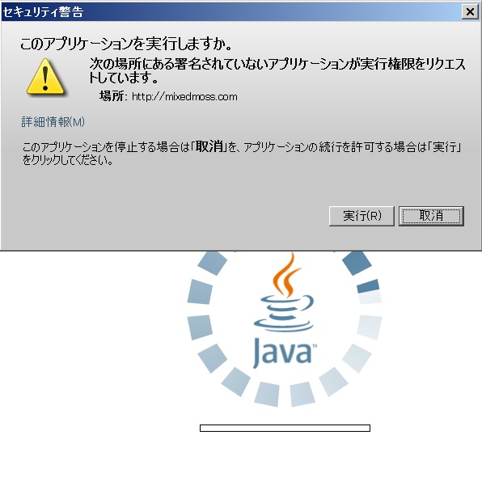This screenshot has width=482, height=490.
Task: Click the saucer beneath the Java cup
Action: pyautogui.click(x=283, y=325)
